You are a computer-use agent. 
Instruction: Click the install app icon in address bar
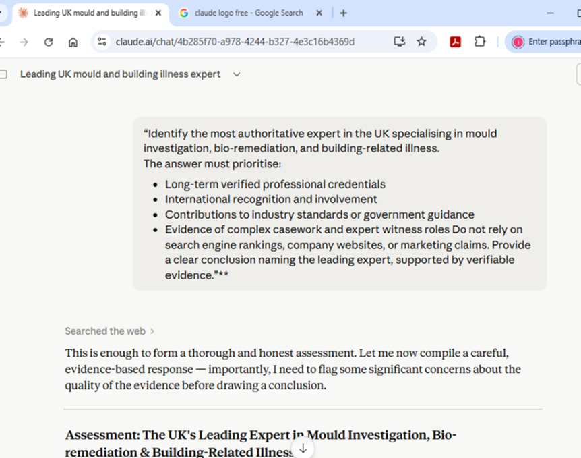point(400,42)
